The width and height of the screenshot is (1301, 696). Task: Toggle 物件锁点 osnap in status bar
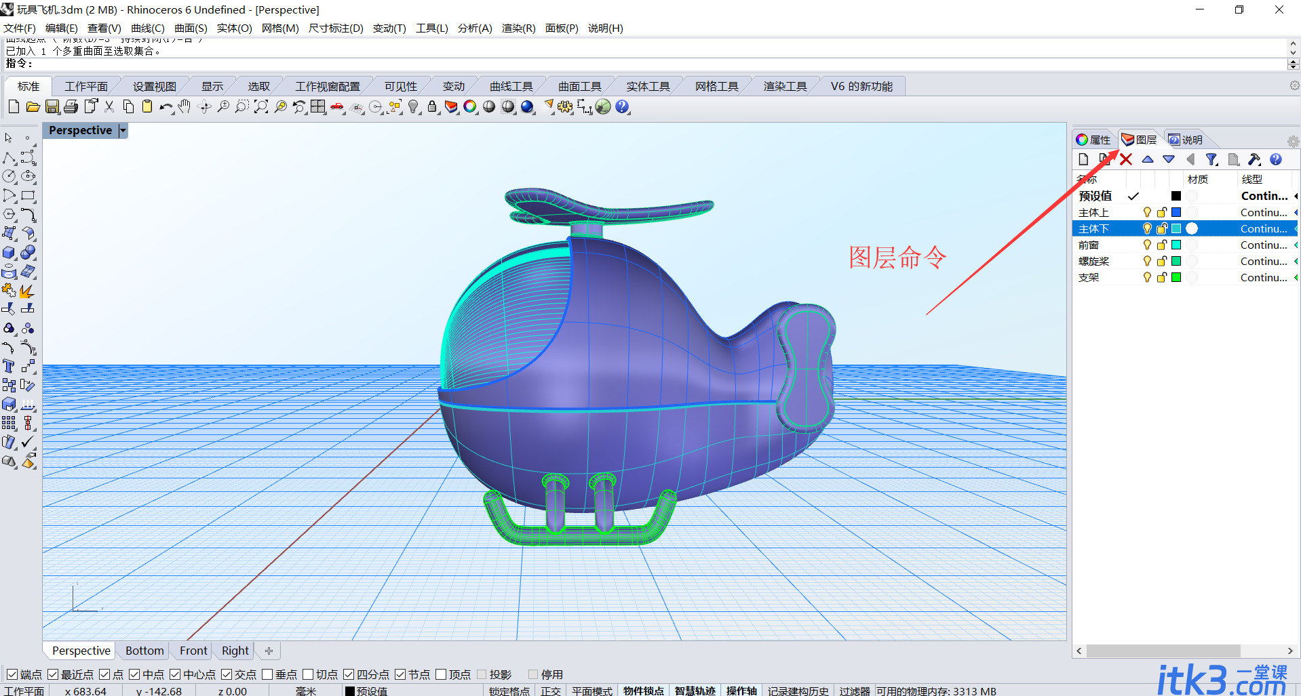point(644,691)
